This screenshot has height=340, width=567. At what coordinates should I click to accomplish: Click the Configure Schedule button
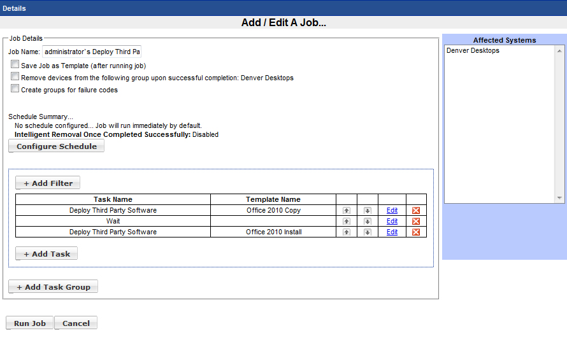pyautogui.click(x=56, y=146)
